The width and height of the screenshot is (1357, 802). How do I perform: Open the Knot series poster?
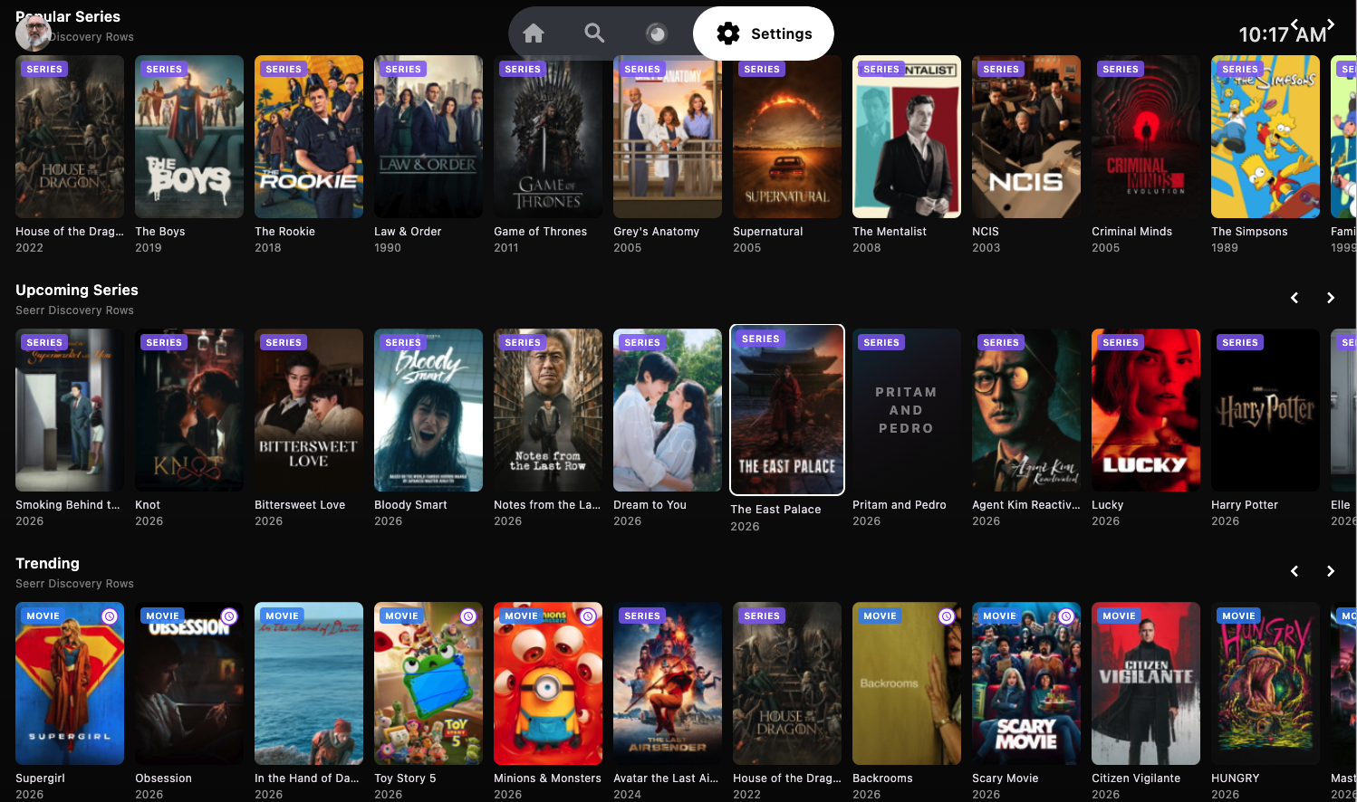pyautogui.click(x=189, y=410)
